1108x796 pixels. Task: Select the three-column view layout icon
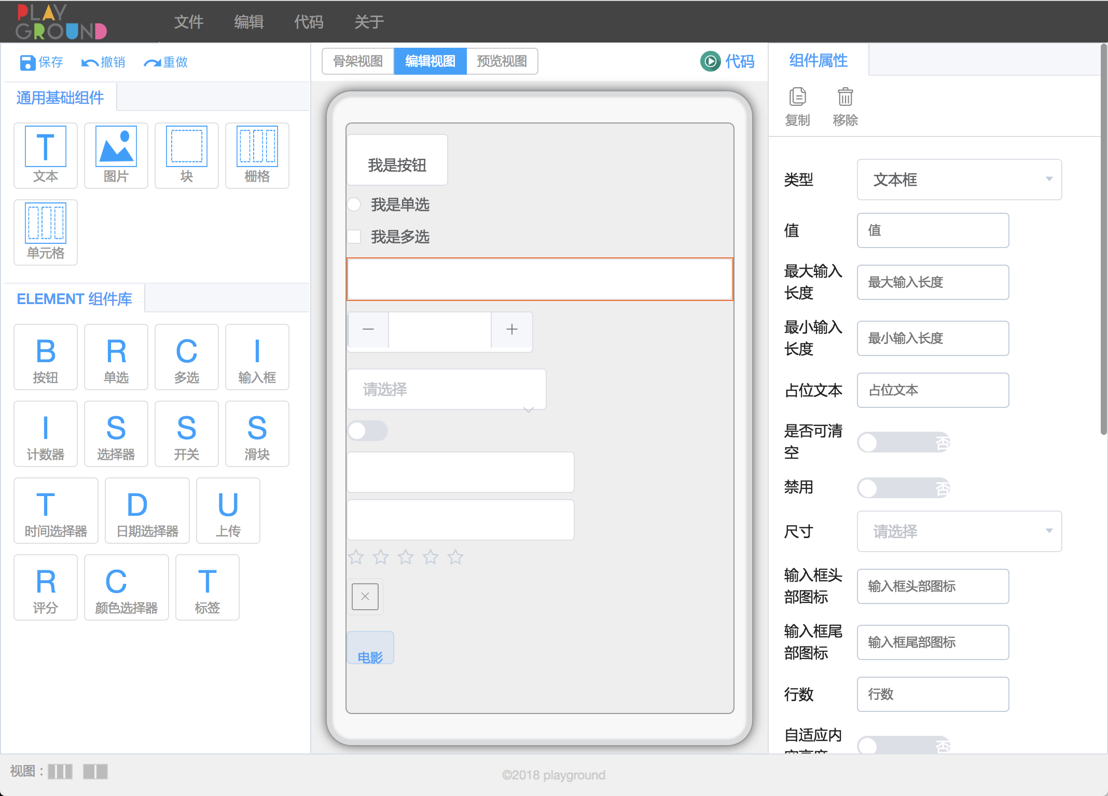60,772
